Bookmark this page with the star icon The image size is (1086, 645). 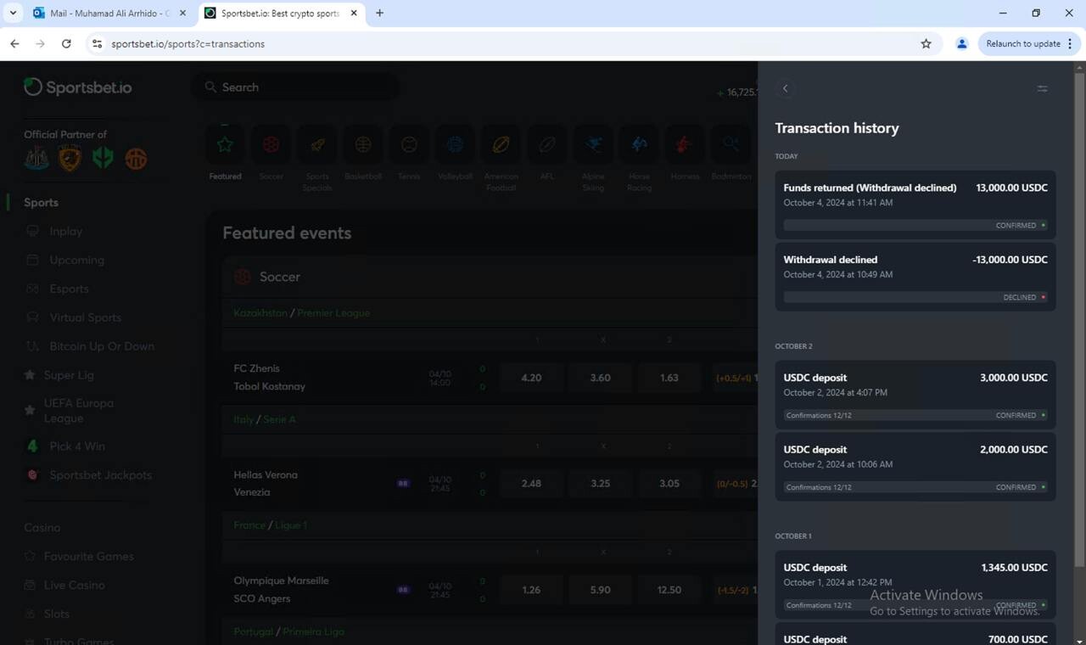coord(926,43)
